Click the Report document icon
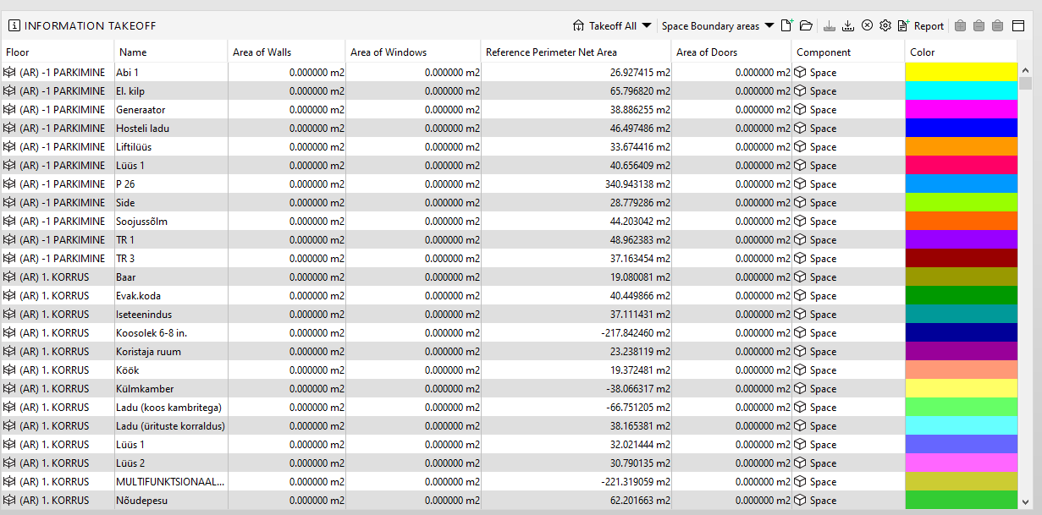Screen dimensions: 1042x515 [903, 25]
